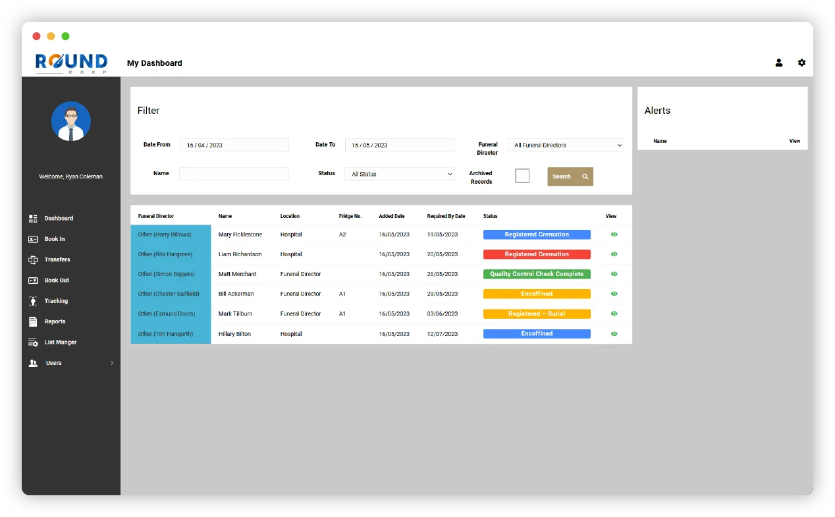Open the All Status dropdown
This screenshot has width=835, height=517.
pos(400,174)
